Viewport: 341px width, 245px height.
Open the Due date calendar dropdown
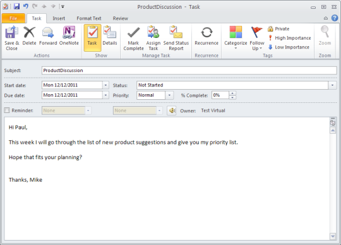(105, 95)
